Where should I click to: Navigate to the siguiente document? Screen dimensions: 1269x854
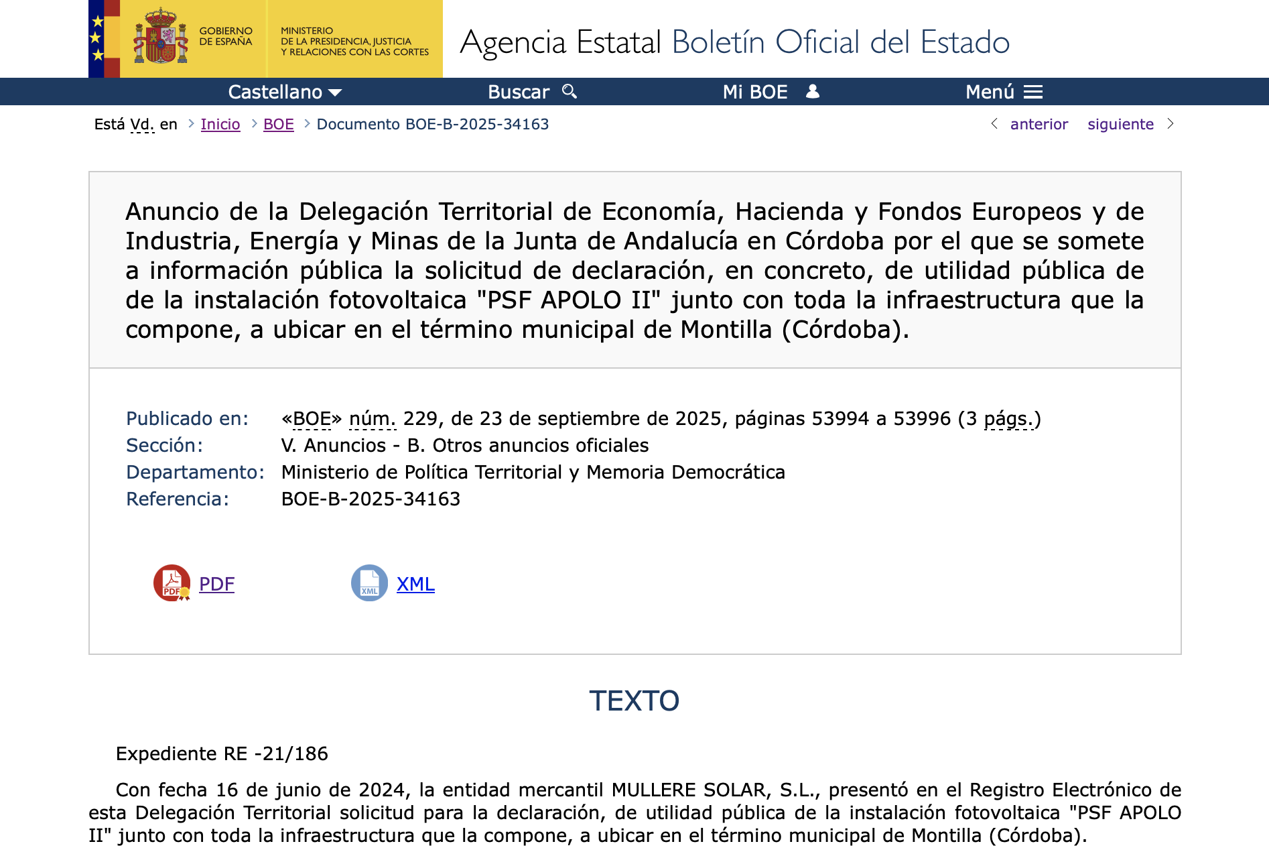tap(1120, 124)
